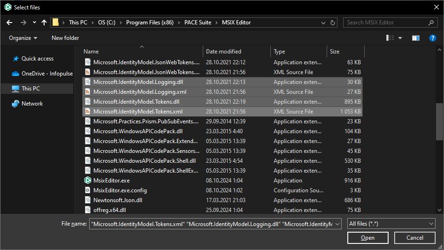The height and width of the screenshot is (250, 444).
Task: Click the file list scrollbar thumb
Action: (x=439, y=122)
